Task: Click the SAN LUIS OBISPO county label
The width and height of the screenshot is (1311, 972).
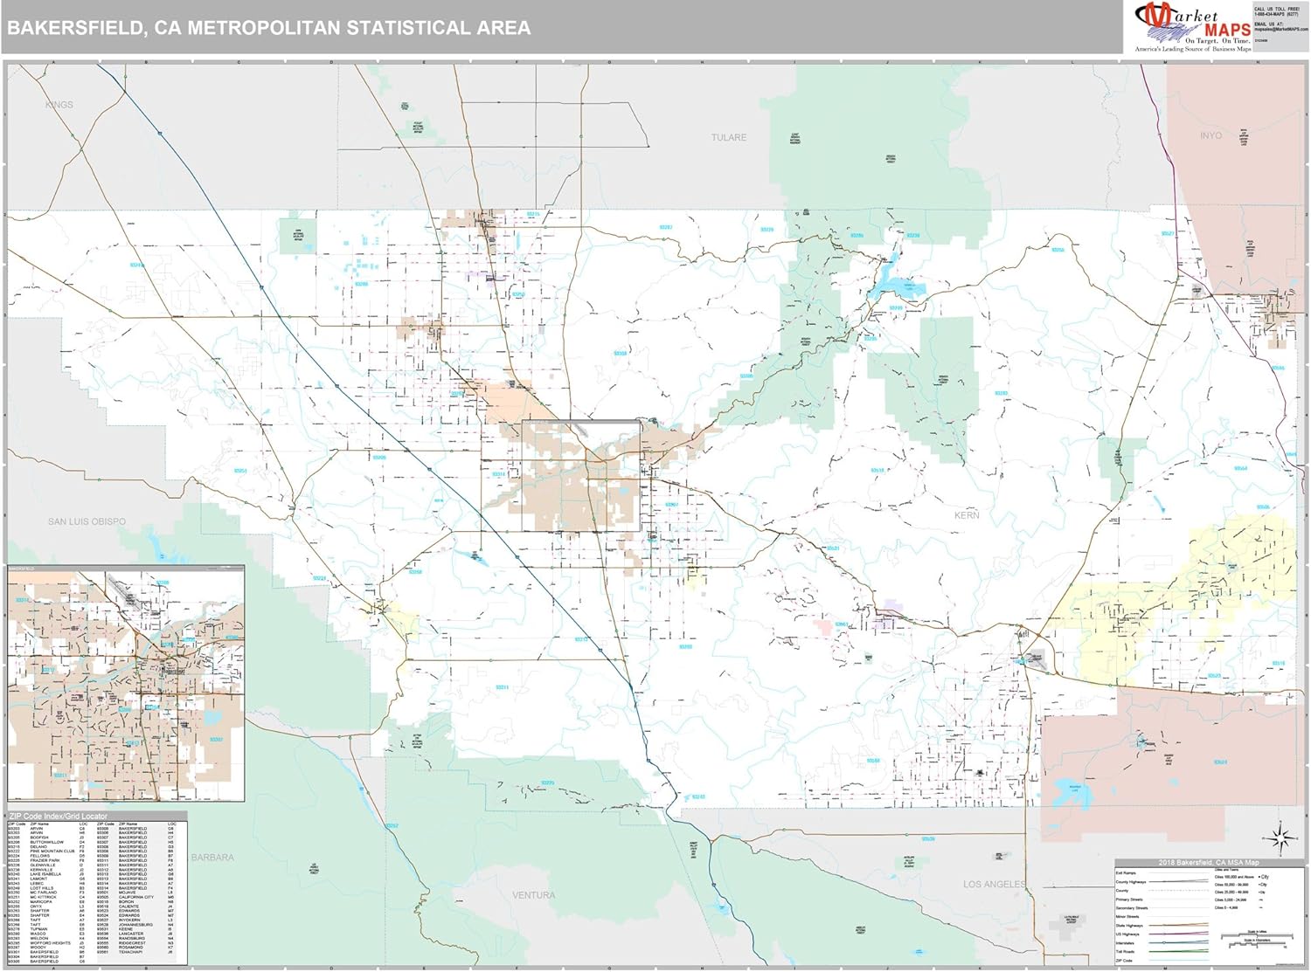Action: coord(87,521)
